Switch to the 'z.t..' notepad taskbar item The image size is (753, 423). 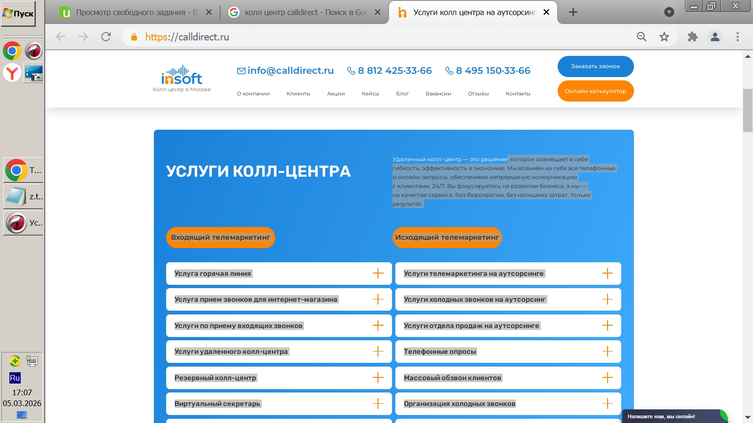click(x=23, y=196)
